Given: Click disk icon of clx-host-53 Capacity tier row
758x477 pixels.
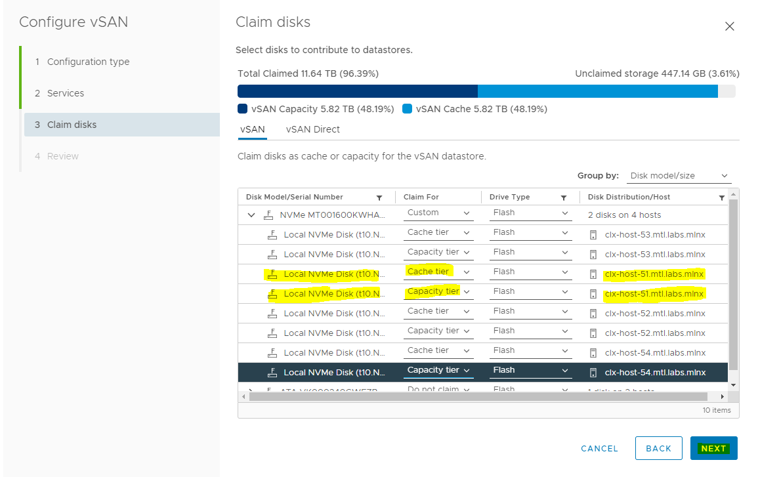Looking at the screenshot, I should tap(272, 255).
